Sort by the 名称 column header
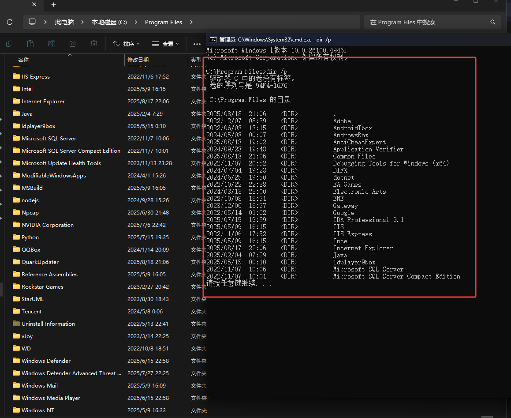This screenshot has width=511, height=418. click(23, 60)
